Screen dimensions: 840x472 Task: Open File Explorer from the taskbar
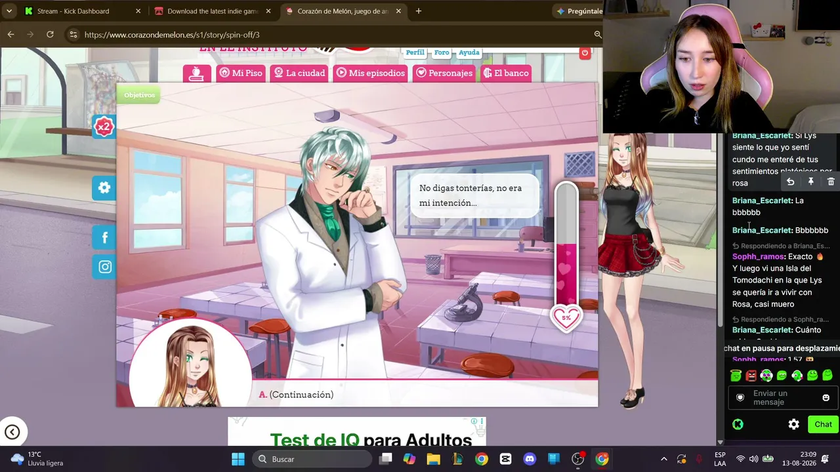pyautogui.click(x=433, y=459)
